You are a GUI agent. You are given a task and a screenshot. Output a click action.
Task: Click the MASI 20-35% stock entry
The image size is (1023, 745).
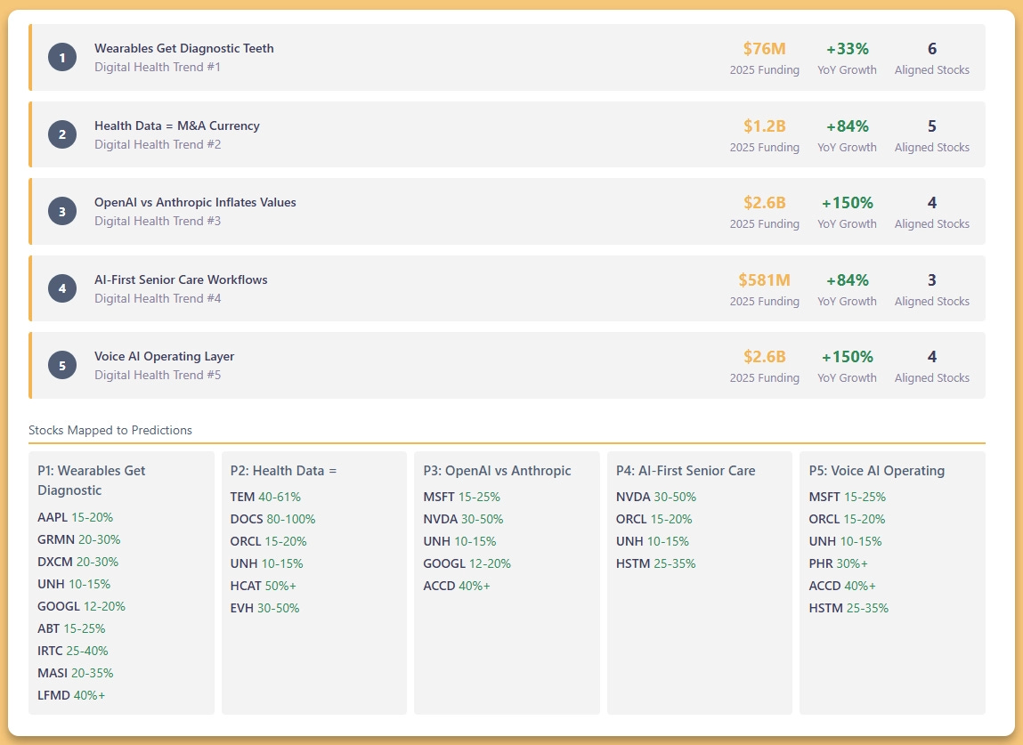[x=76, y=673]
